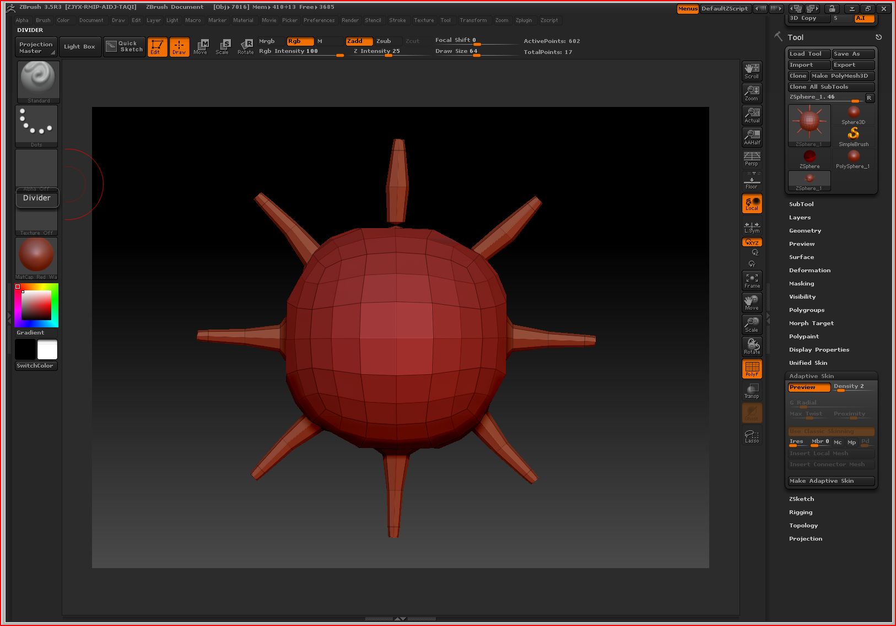Switch to Move transform mode

pyautogui.click(x=201, y=47)
